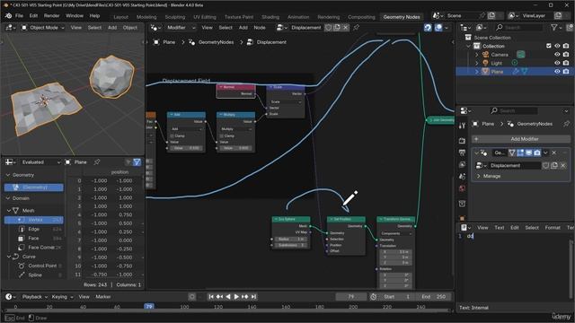Collapse Curve domain group in spreadsheet
Image resolution: width=575 pixels, height=323 pixels.
(8, 257)
